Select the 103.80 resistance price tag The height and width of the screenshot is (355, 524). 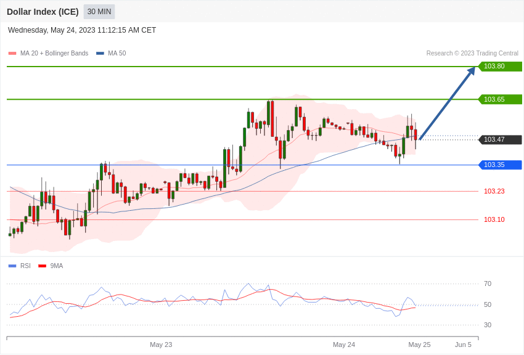pyautogui.click(x=500, y=66)
